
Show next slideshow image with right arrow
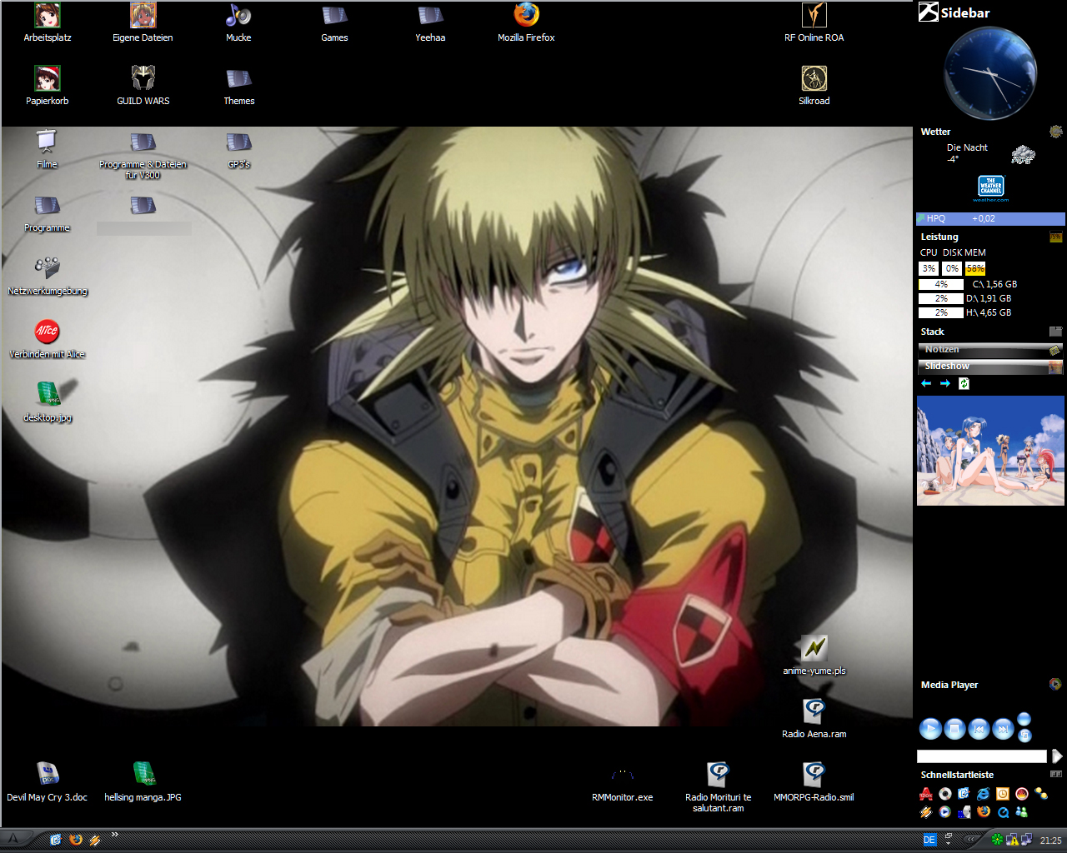[944, 383]
